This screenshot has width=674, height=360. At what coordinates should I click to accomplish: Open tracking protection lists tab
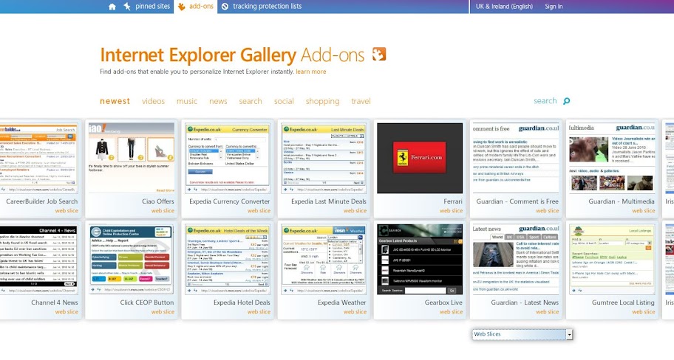click(x=267, y=7)
